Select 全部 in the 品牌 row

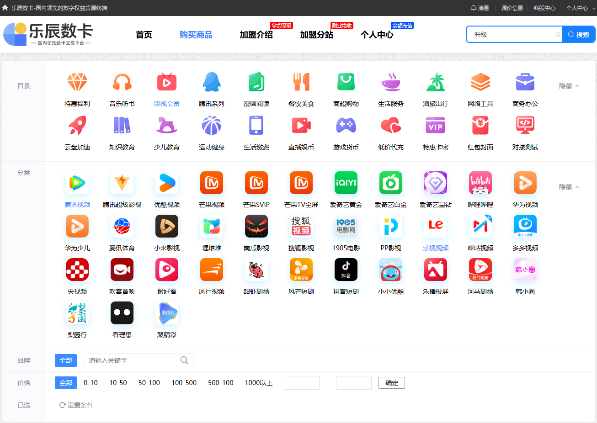pos(66,360)
